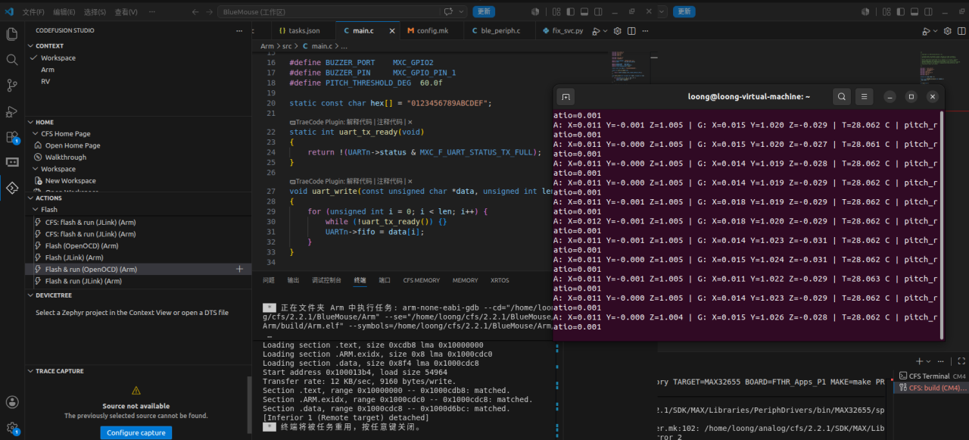The image size is (969, 440).
Task: Open the Manage gear in activity bar
Action: pyautogui.click(x=12, y=427)
